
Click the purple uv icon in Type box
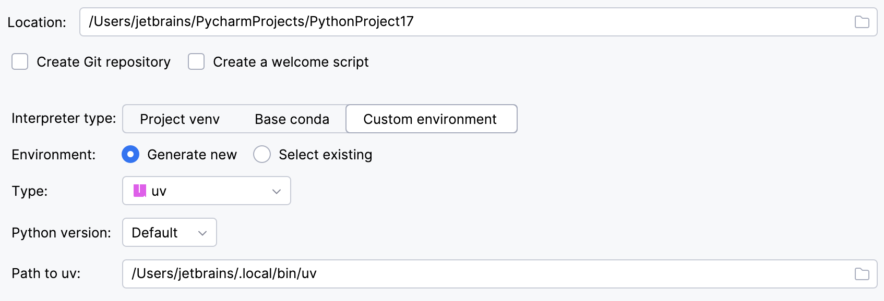[139, 191]
